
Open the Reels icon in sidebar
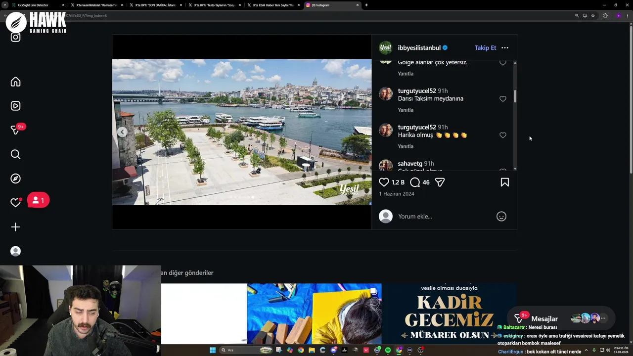point(15,106)
